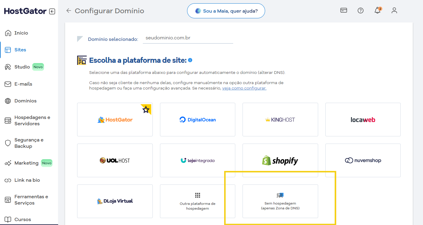Viewport: 423px width, 225px height.
Task: Click the Domínio selecionado label
Action: [x=113, y=39]
